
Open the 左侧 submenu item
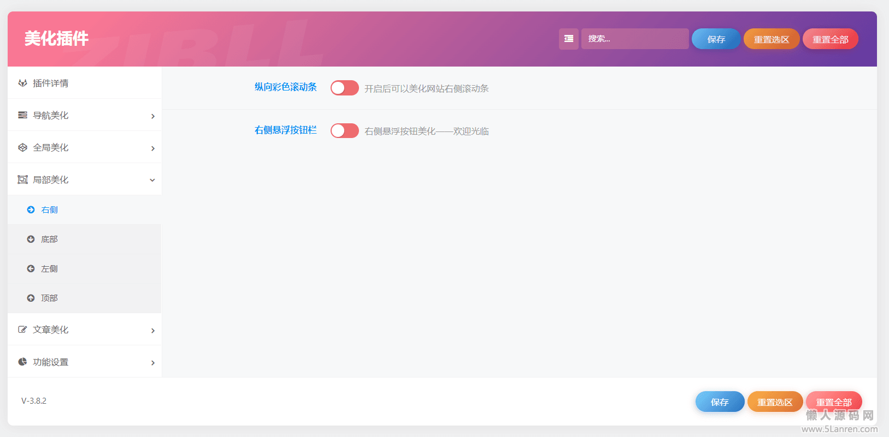[x=49, y=268]
